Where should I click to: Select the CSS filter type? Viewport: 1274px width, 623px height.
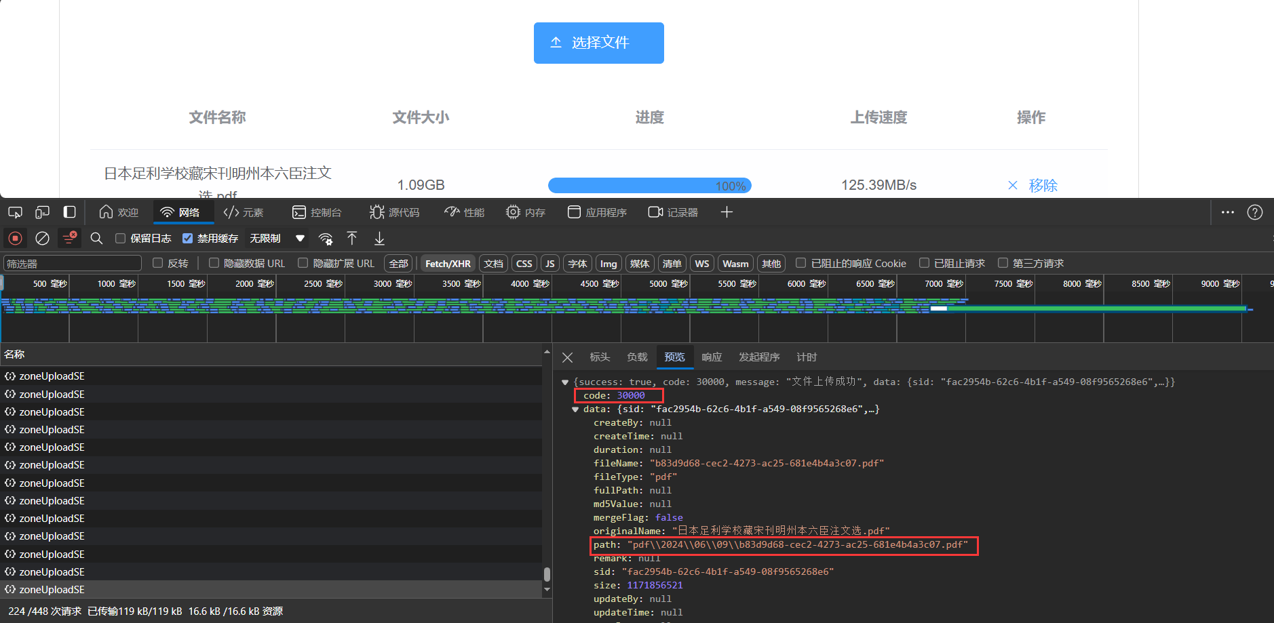coord(524,264)
